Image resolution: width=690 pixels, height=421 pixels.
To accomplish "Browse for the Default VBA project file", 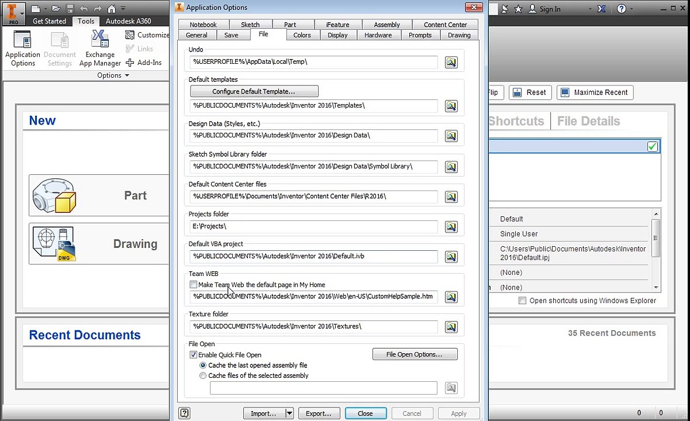I will tap(451, 257).
